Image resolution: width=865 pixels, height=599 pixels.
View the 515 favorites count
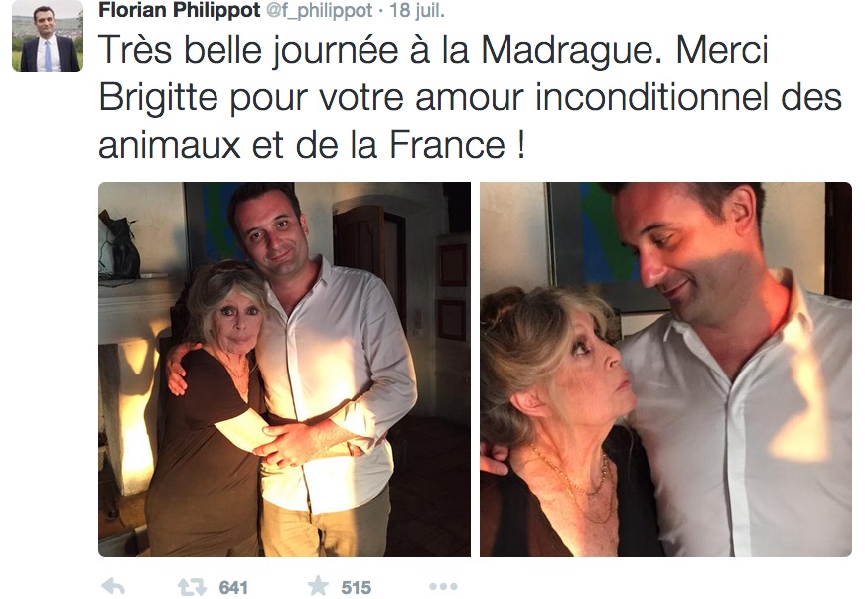click(x=356, y=588)
